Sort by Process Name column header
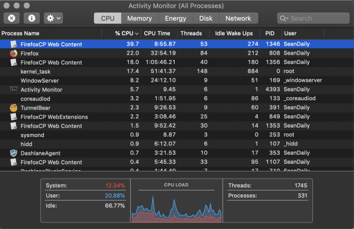The height and width of the screenshot is (229, 354). pyautogui.click(x=51, y=33)
